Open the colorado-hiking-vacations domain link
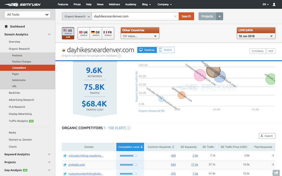This screenshot has width=282, height=176. point(86,156)
